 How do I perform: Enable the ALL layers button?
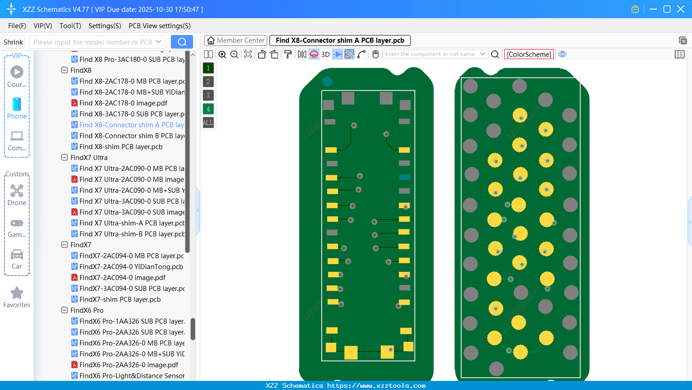click(x=208, y=122)
